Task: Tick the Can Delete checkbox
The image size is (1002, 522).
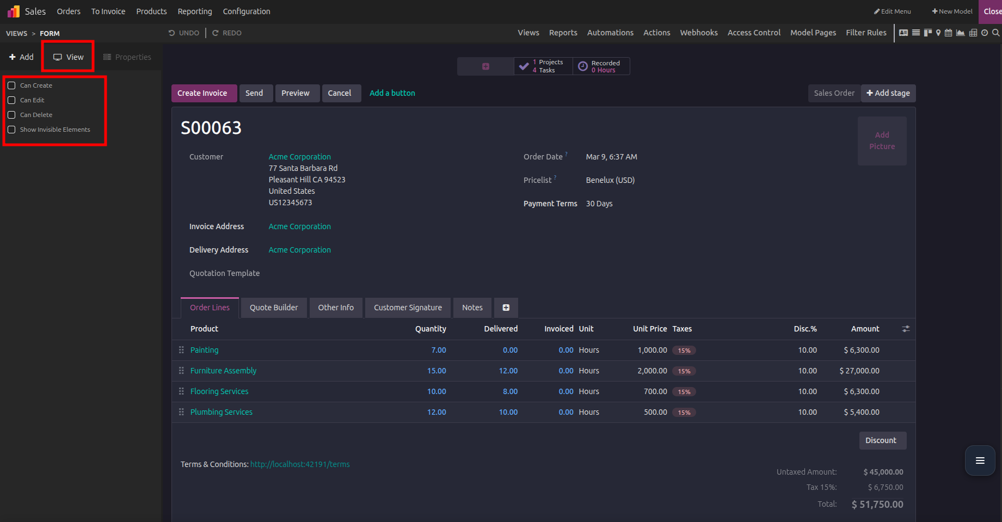Action: (x=11, y=115)
